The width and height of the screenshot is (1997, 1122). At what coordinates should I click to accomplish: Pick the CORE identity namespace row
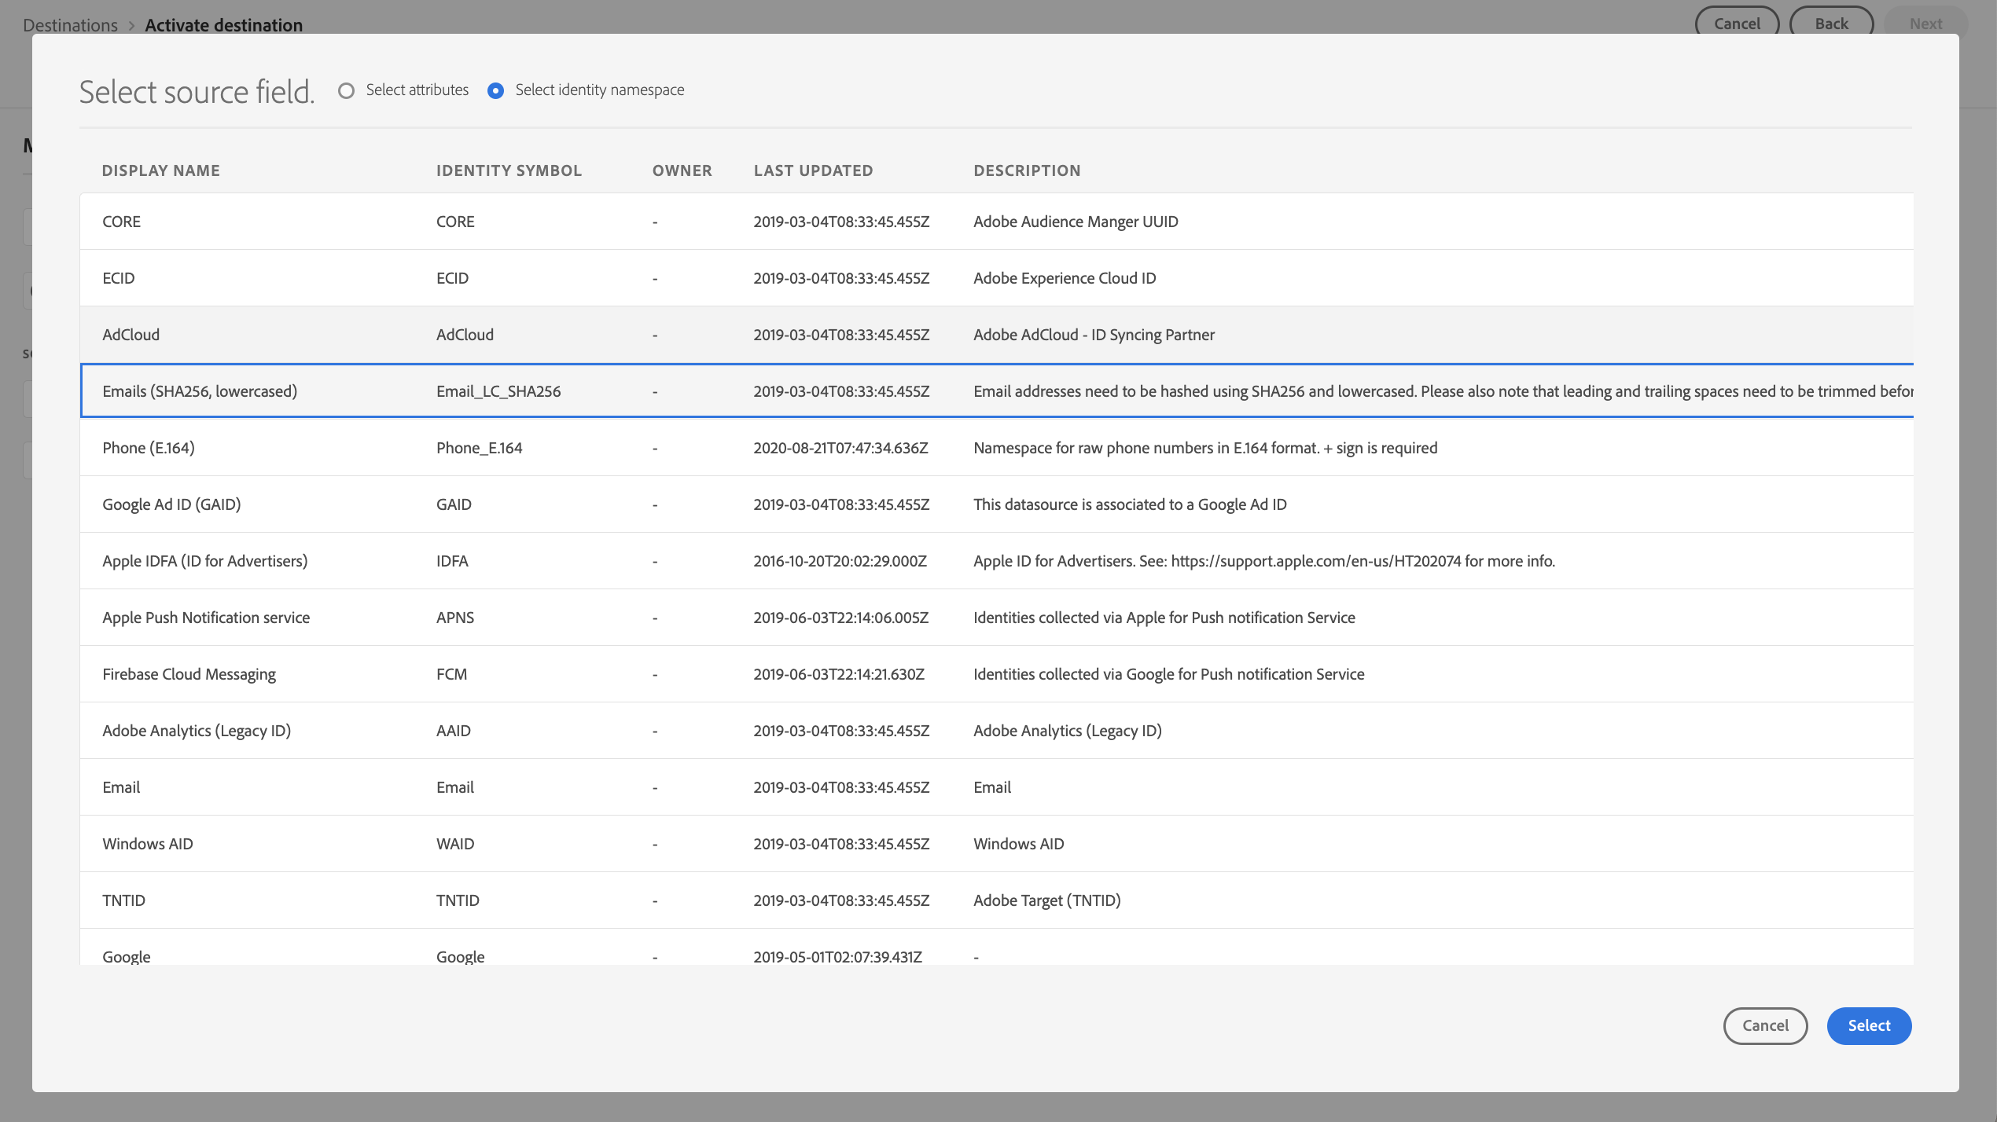click(996, 222)
